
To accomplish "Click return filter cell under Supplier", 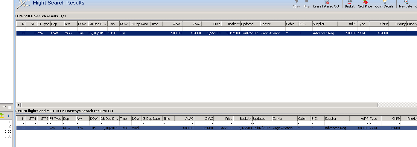I will tap(337, 123).
